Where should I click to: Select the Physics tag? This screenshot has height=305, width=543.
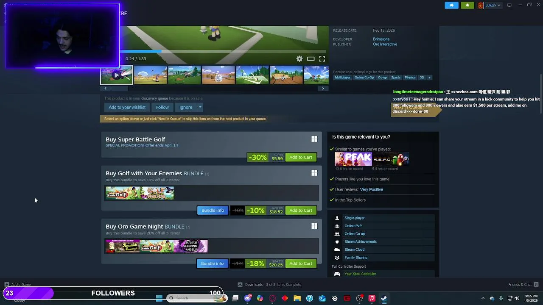pos(410,78)
